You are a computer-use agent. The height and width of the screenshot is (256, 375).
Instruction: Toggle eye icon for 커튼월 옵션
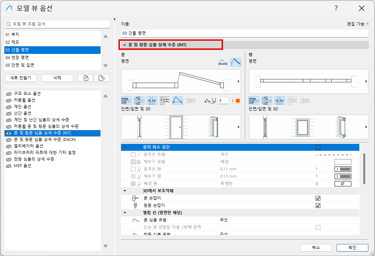point(9,100)
